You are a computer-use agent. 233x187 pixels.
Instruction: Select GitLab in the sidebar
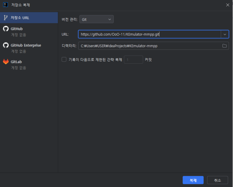(x=29, y=65)
